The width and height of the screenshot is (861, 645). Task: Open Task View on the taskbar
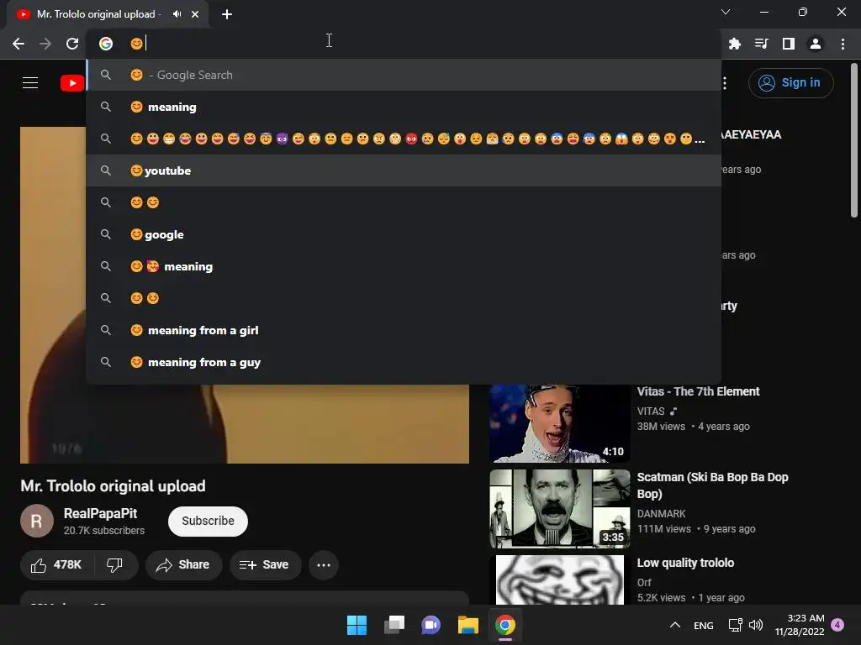(x=394, y=625)
